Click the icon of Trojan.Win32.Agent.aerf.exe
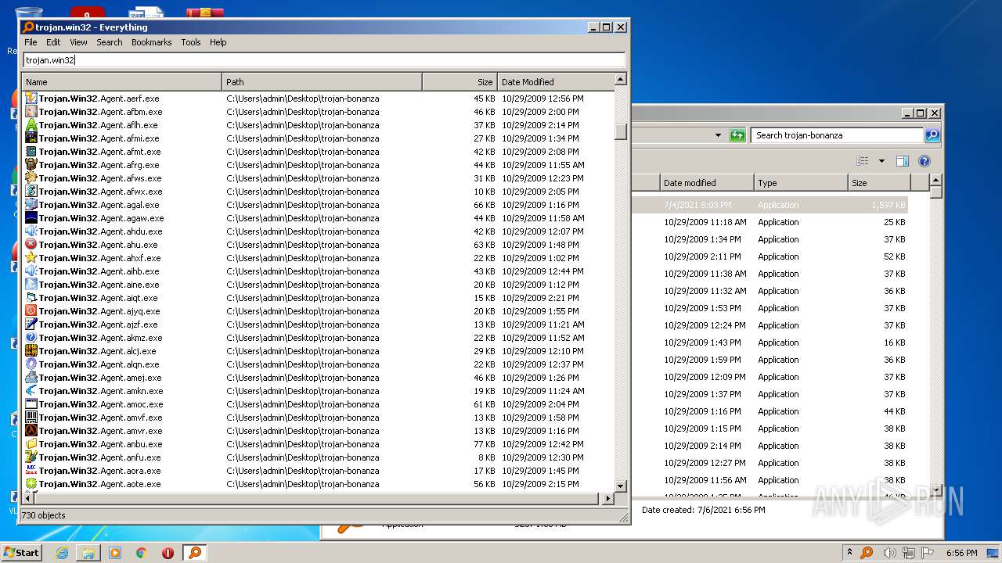The height and width of the screenshot is (563, 1002). click(31, 99)
